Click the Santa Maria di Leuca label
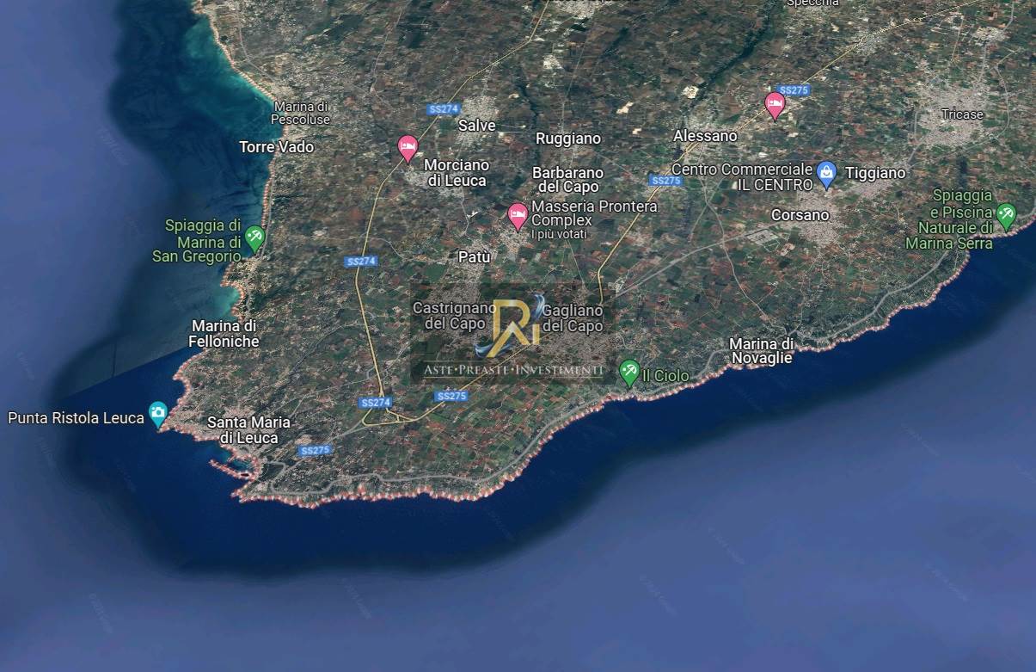 click(x=248, y=430)
